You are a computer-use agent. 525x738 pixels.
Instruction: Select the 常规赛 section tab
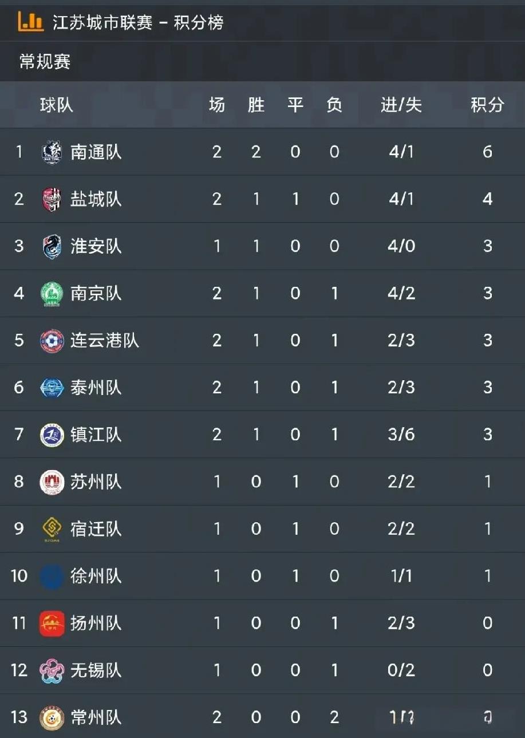tap(45, 61)
